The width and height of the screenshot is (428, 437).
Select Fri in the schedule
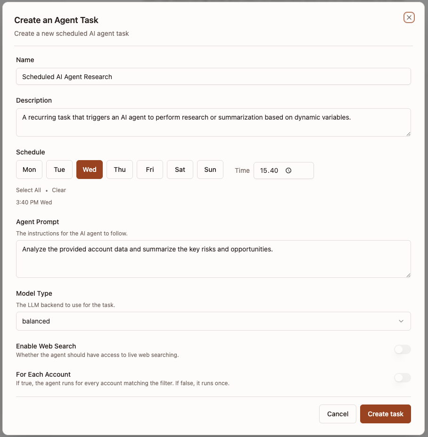[149, 170]
